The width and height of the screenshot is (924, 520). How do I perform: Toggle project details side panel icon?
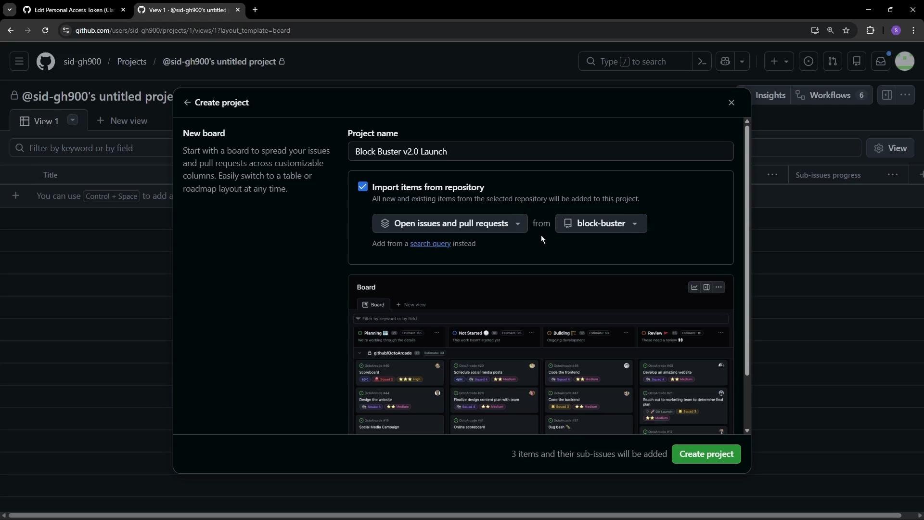pyautogui.click(x=886, y=95)
